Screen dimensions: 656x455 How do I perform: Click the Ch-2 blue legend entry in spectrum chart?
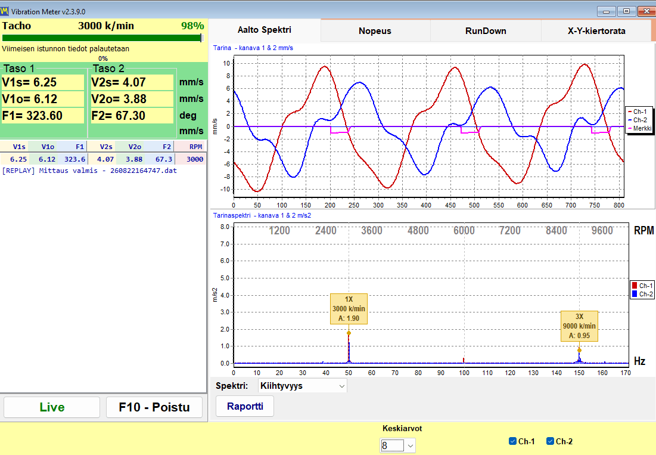(x=642, y=294)
